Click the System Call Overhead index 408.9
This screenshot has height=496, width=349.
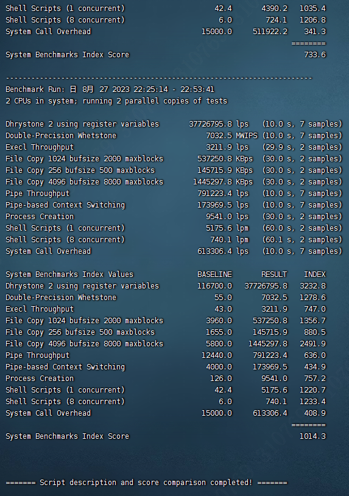pyautogui.click(x=315, y=413)
